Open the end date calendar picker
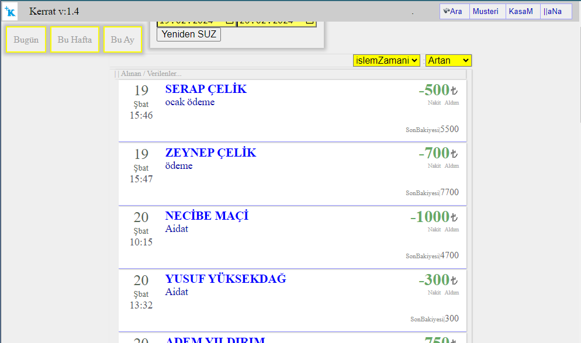The width and height of the screenshot is (581, 343). 310,22
